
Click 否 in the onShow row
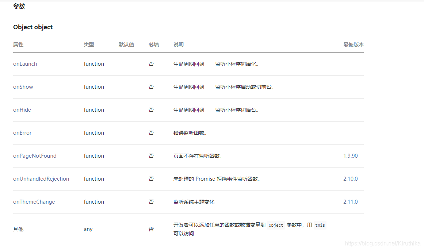coord(151,87)
